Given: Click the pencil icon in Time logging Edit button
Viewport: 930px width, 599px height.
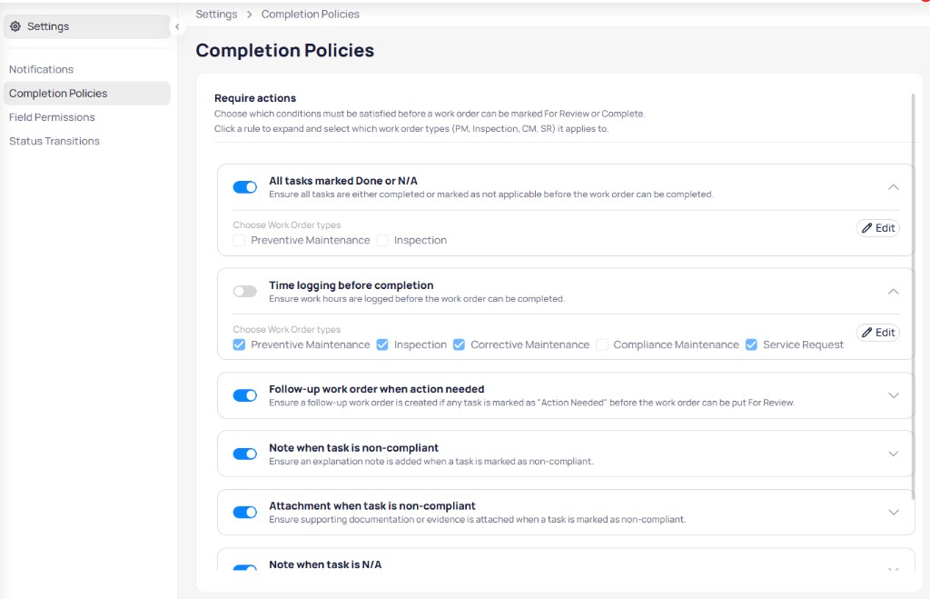Looking at the screenshot, I should click(x=866, y=333).
